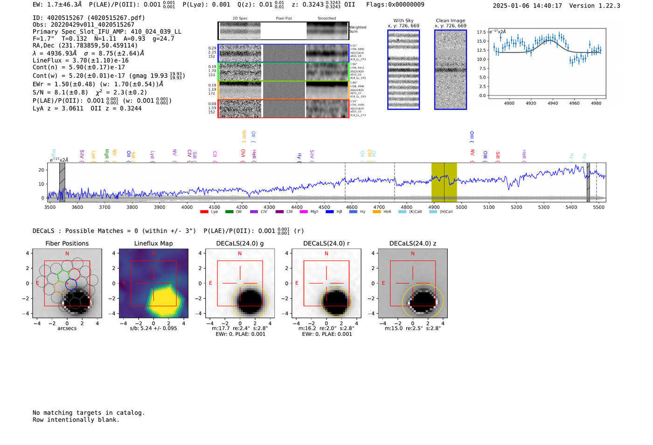653x445 pixels.
Task: Click 2D Spec cutout in blue-outlined row
Action: click(240, 53)
